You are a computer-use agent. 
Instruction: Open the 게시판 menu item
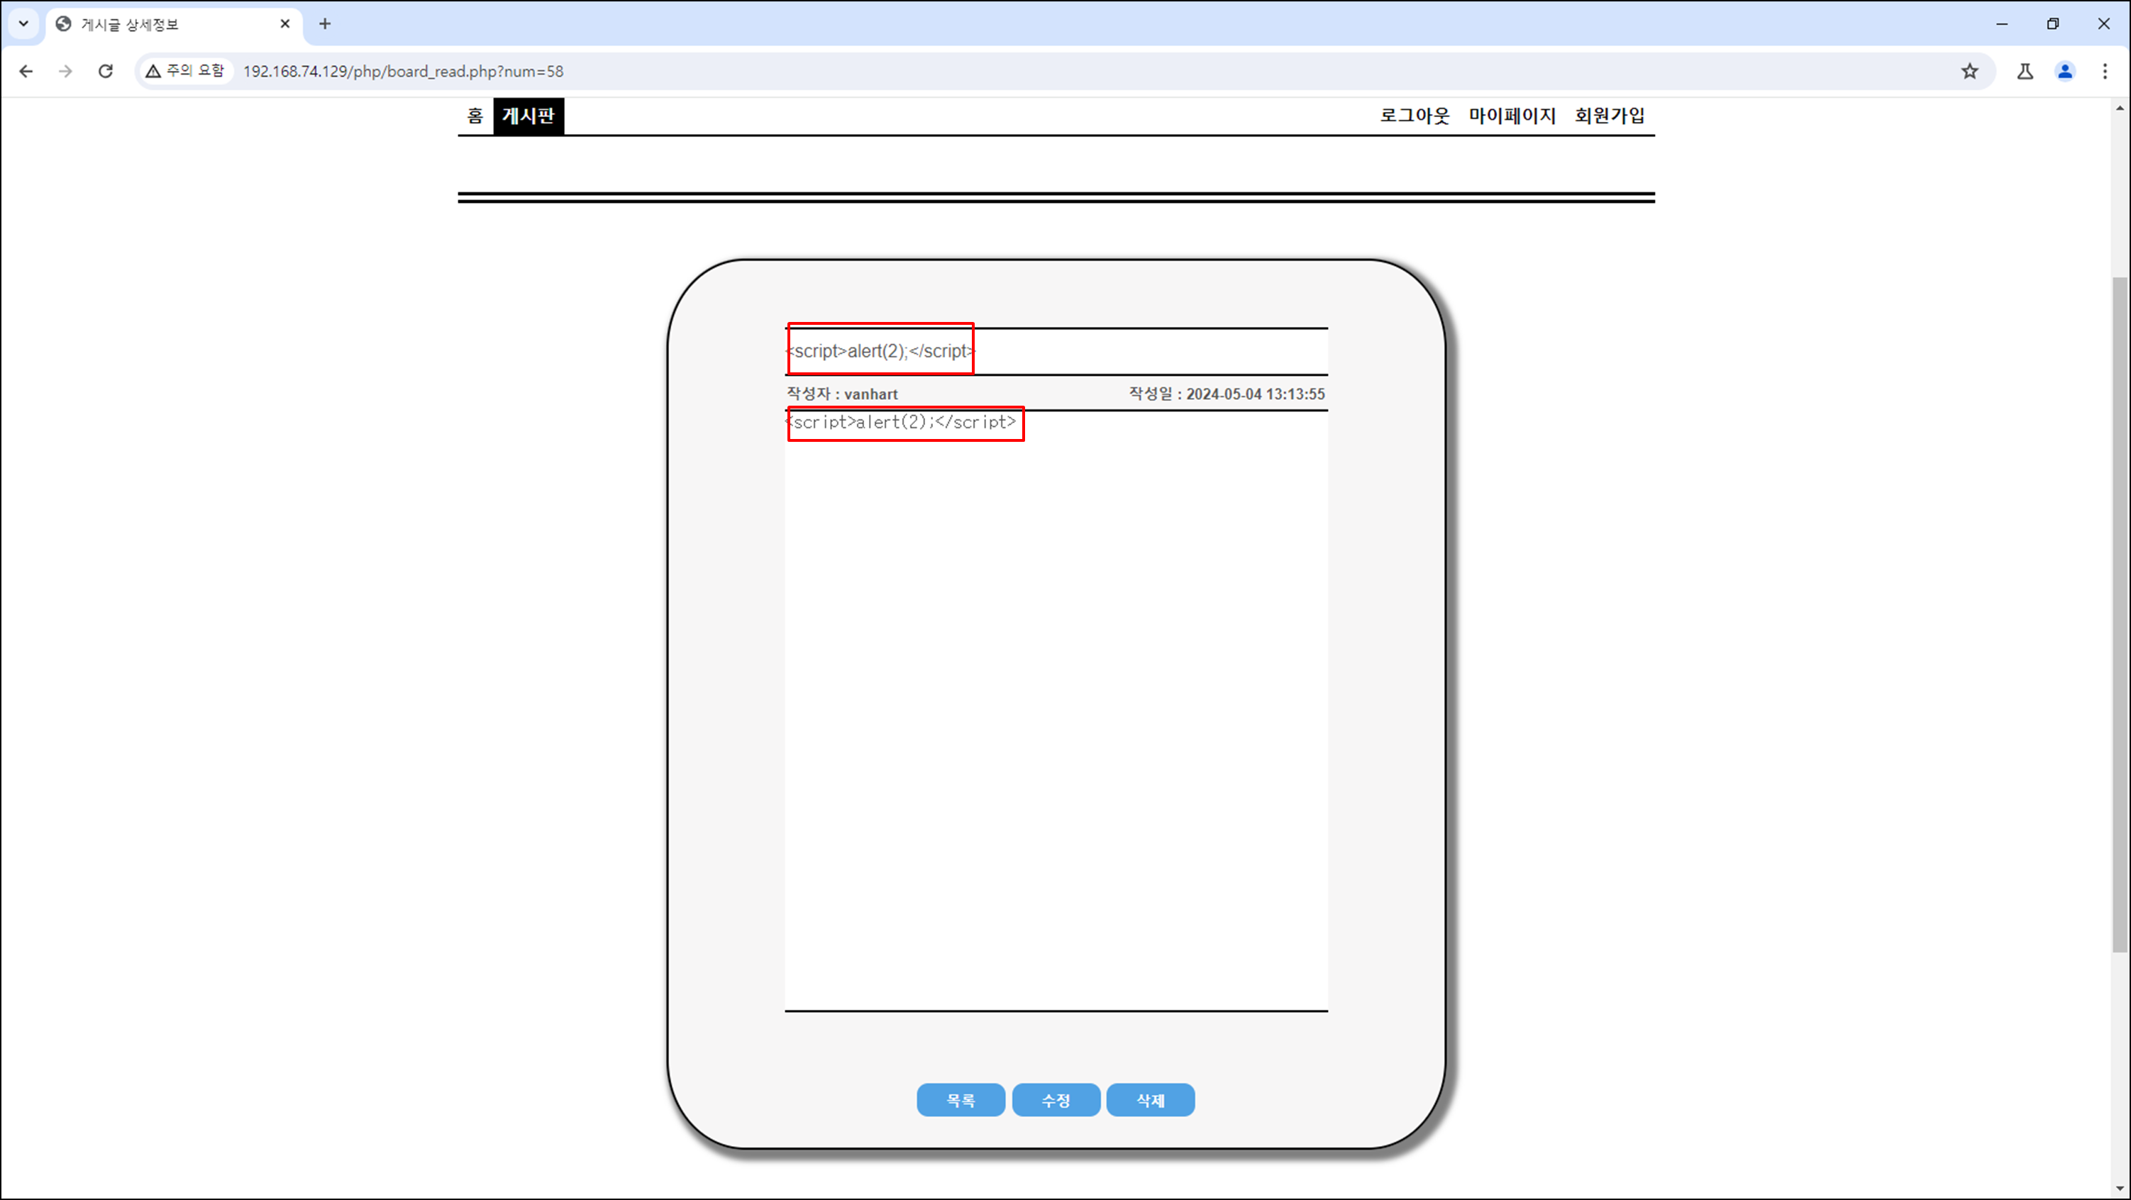pyautogui.click(x=528, y=116)
